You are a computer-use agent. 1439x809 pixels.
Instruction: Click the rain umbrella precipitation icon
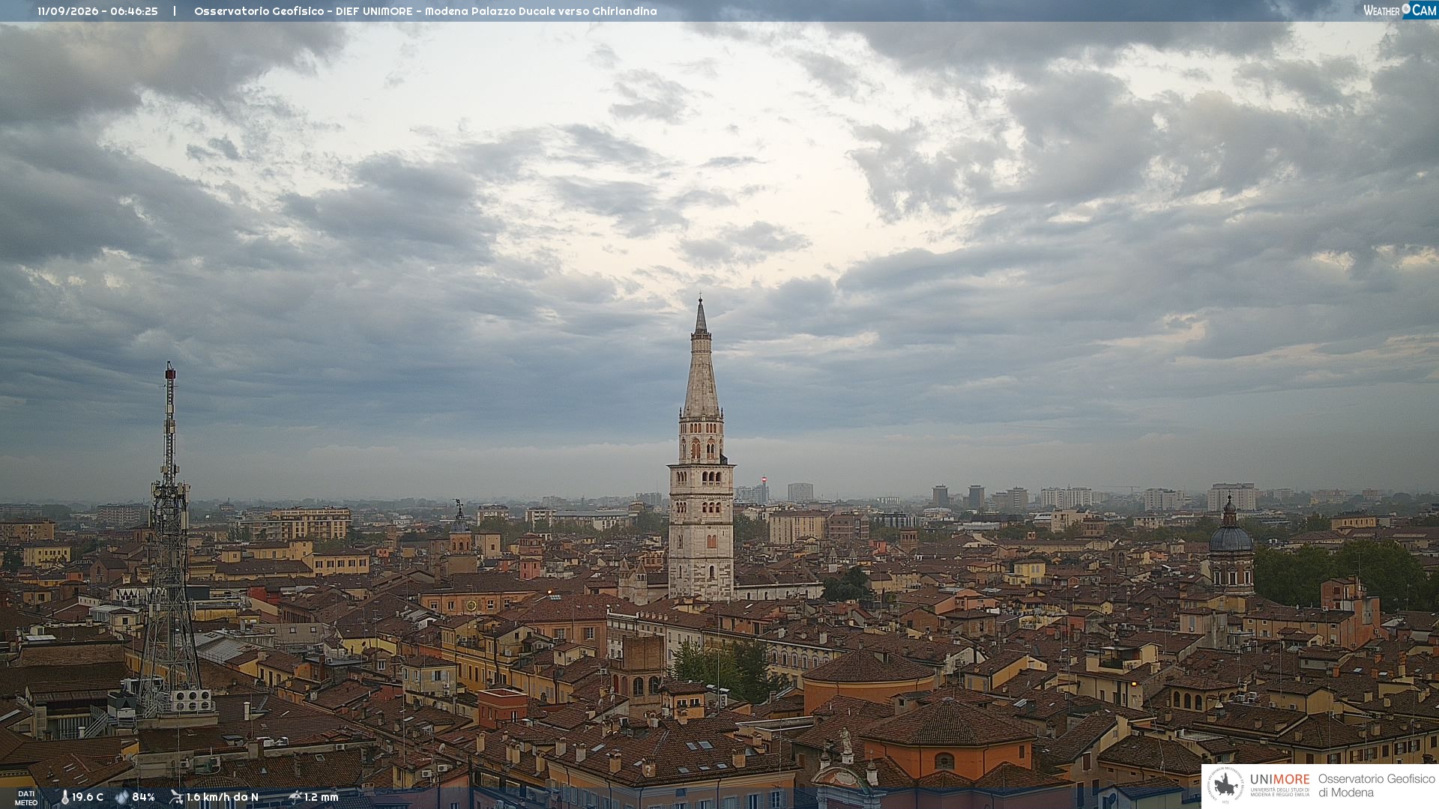[x=295, y=797]
